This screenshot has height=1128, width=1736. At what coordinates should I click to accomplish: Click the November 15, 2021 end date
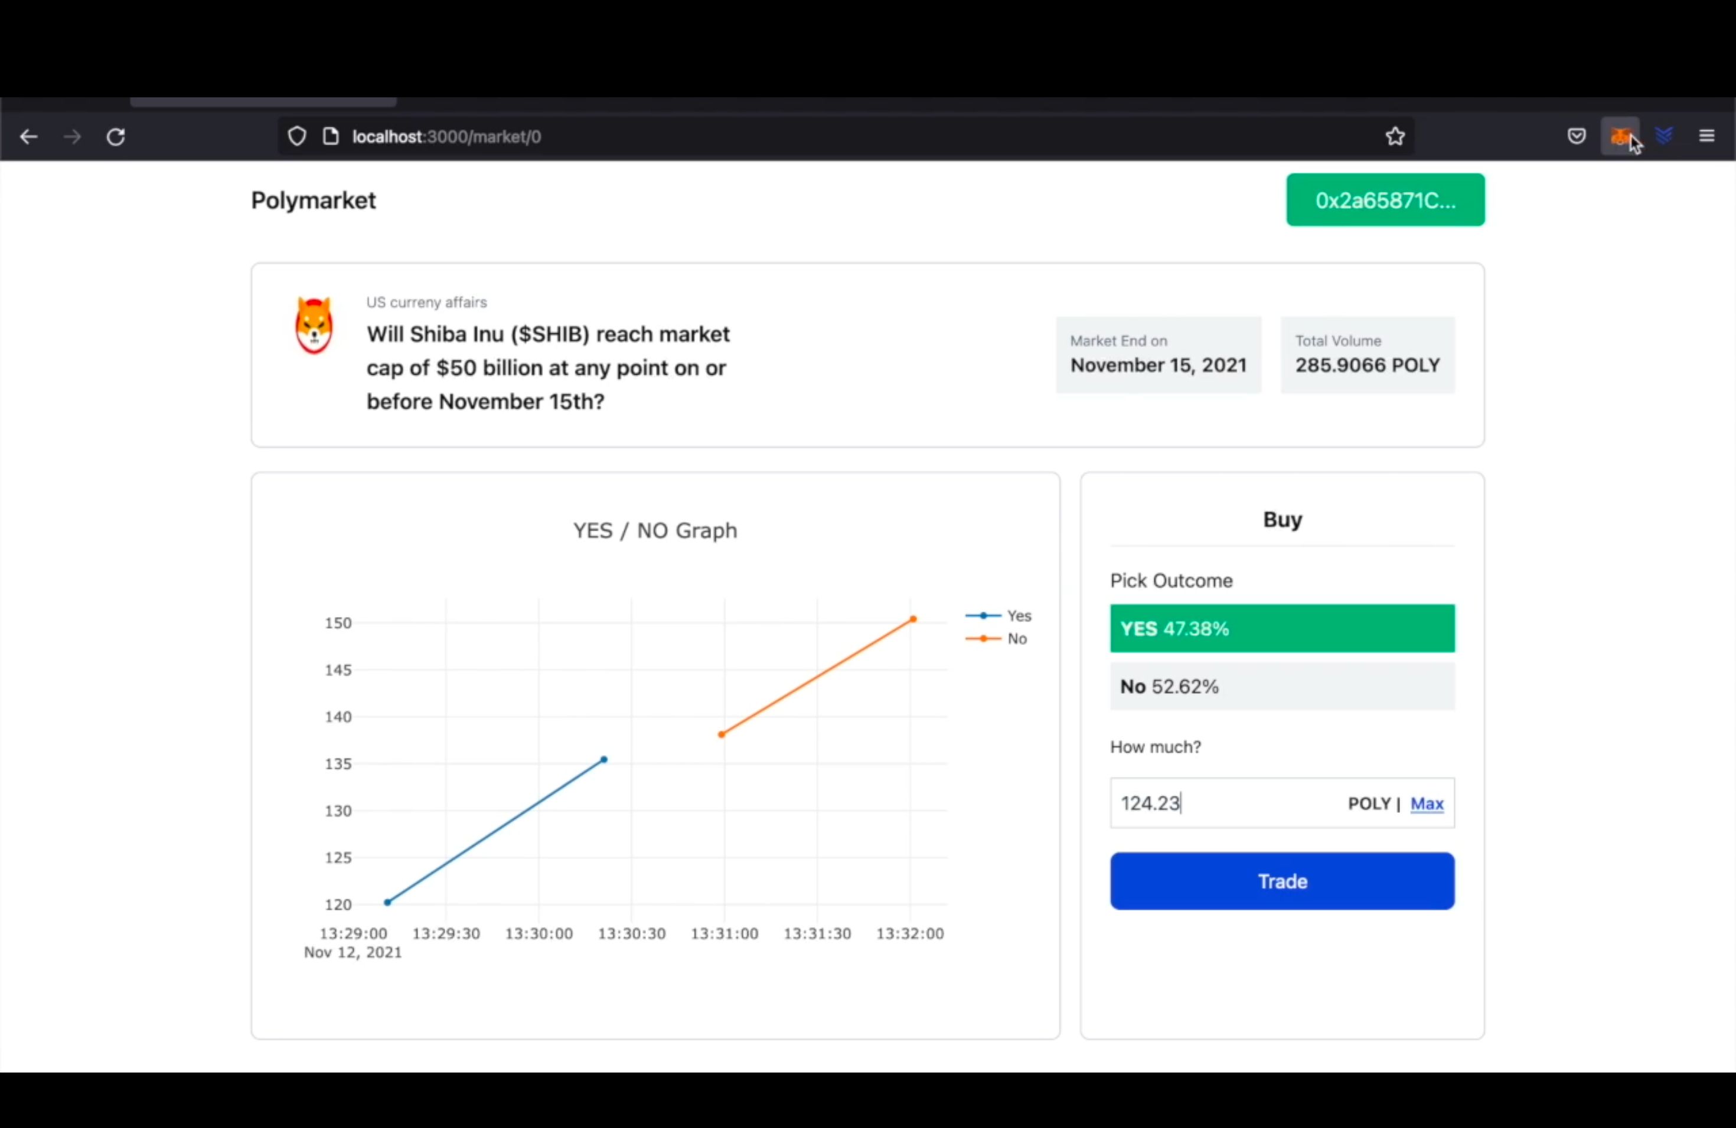1159,365
